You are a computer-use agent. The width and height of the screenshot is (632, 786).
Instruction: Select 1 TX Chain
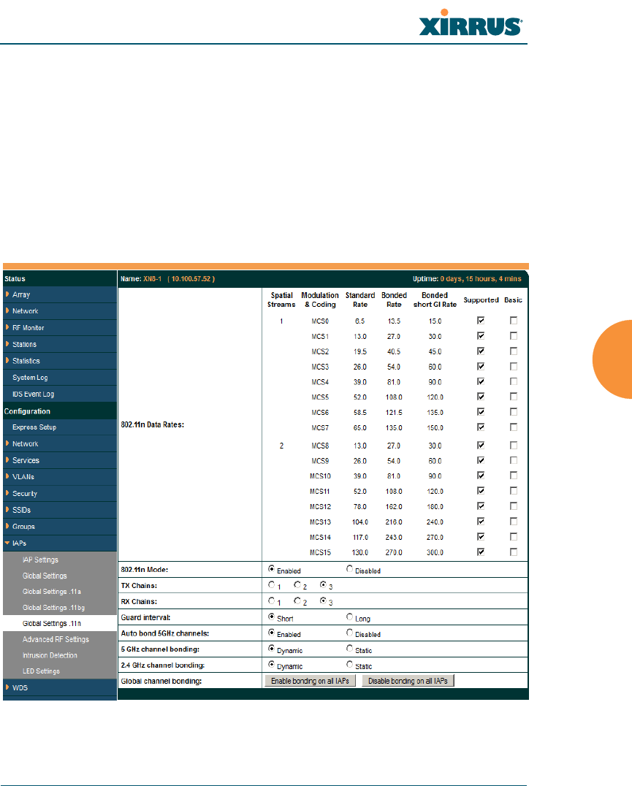tap(271, 584)
